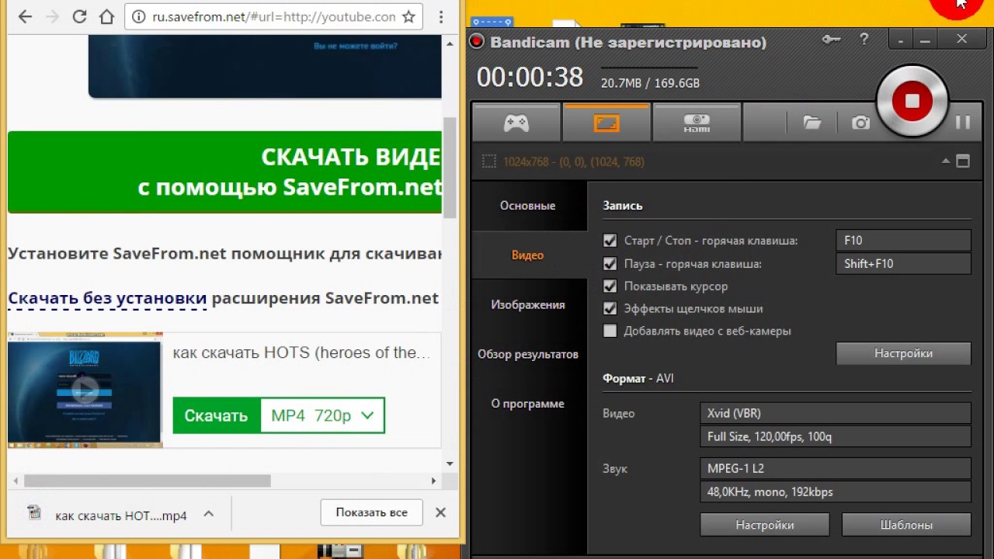Click the 1024x768 capture area text
This screenshot has height=559, width=994.
click(573, 161)
